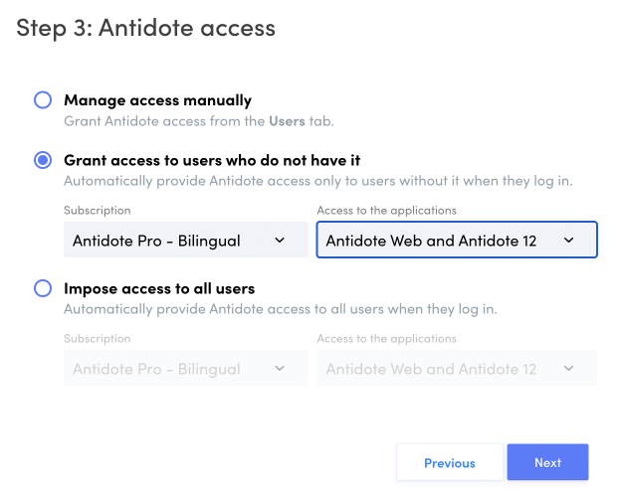622x497 pixels.
Task: Click the Previous button
Action: pos(449,462)
